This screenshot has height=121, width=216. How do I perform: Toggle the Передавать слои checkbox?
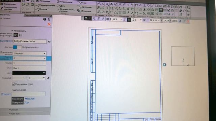(x=13, y=84)
